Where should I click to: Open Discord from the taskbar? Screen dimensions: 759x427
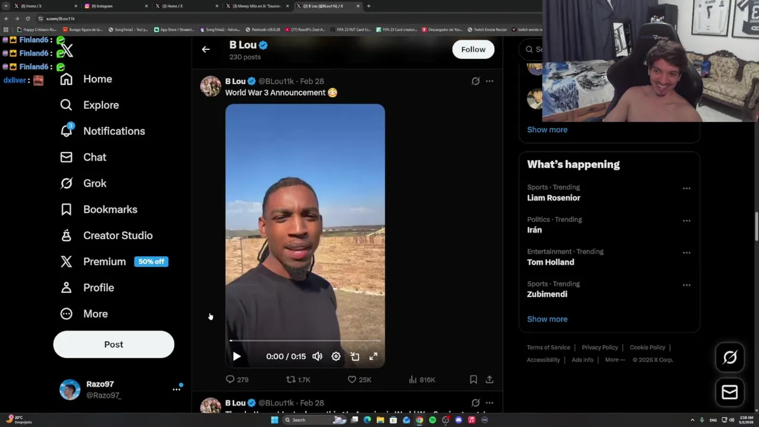click(458, 420)
